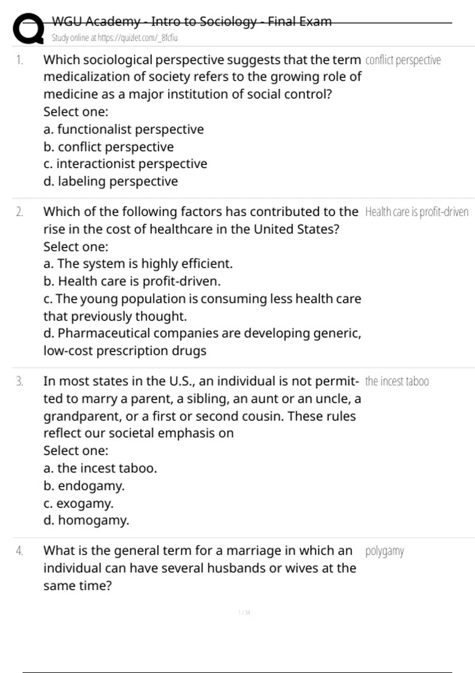Select option b. endogamy
Screen dimensions: 475x673
click(x=84, y=486)
